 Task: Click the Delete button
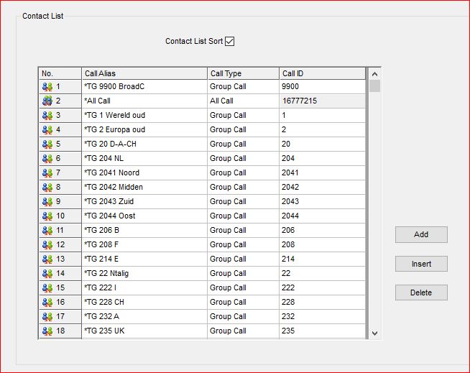click(x=421, y=293)
